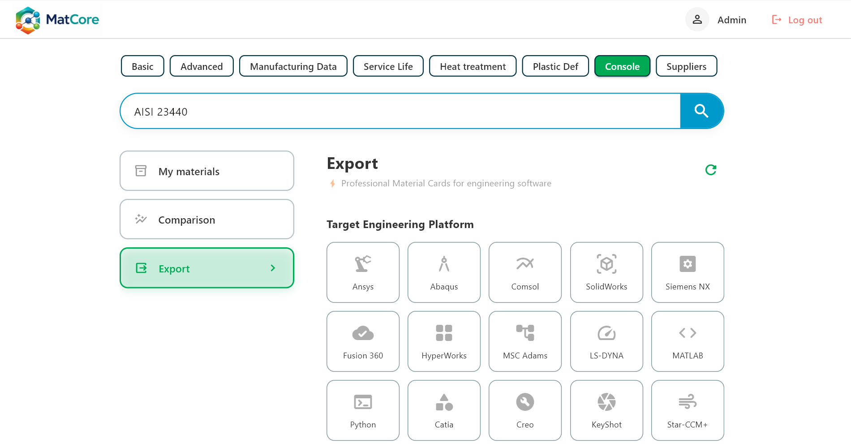The width and height of the screenshot is (851, 444).
Task: Open the Manufacturing Data tab
Action: coord(293,66)
